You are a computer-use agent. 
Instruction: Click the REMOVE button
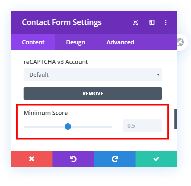coord(93,93)
